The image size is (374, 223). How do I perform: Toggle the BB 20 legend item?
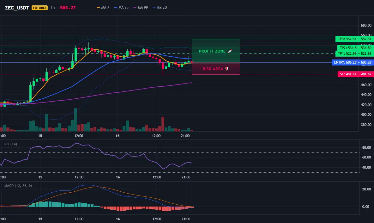pyautogui.click(x=160, y=8)
